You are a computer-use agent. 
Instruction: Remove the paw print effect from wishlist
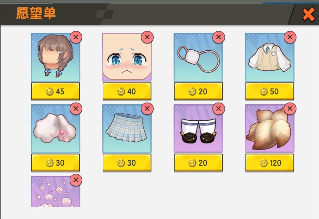(76, 180)
